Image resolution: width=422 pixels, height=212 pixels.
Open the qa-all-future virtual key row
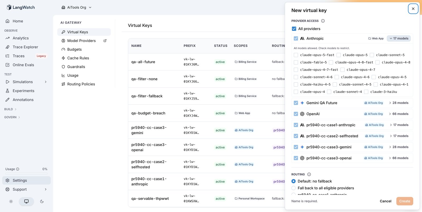click(207, 62)
